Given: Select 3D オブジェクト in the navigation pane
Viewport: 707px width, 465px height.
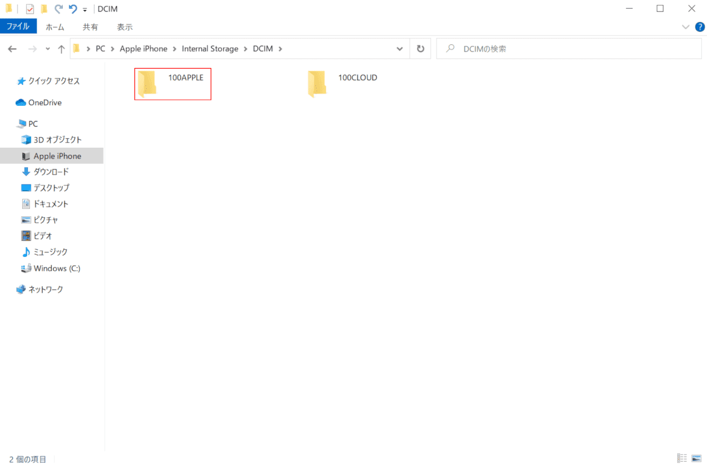Looking at the screenshot, I should coord(52,139).
